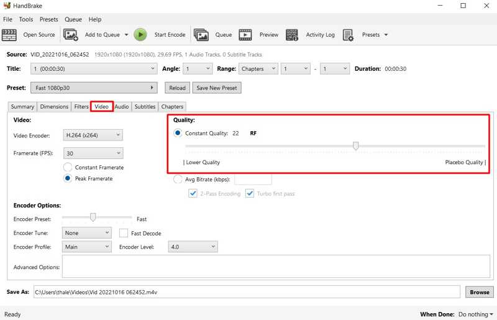
Task: Click the Save New Preset button
Action: 216,88
